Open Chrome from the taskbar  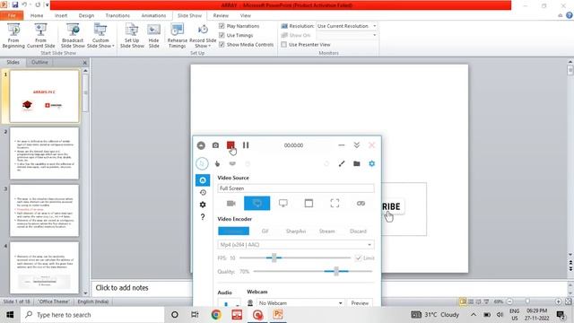click(x=216, y=315)
